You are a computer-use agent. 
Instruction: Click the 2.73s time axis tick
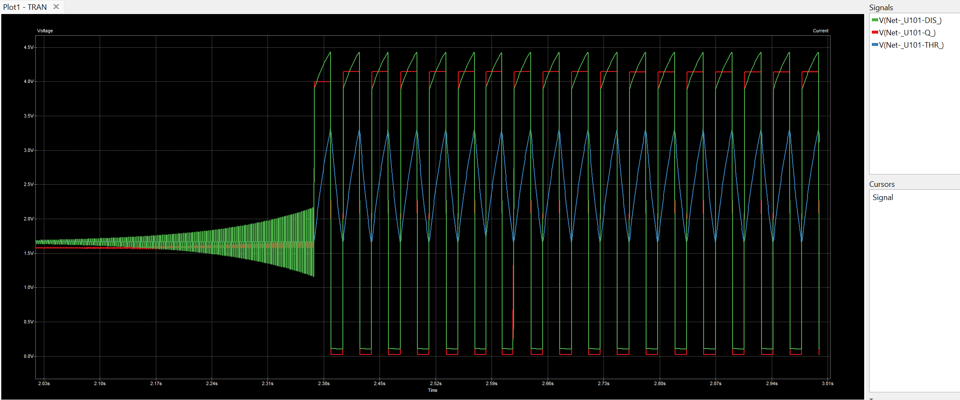tap(604, 383)
